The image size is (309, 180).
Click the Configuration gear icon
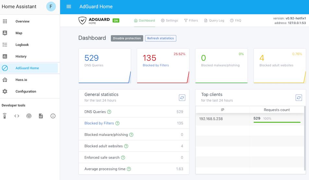5,91
